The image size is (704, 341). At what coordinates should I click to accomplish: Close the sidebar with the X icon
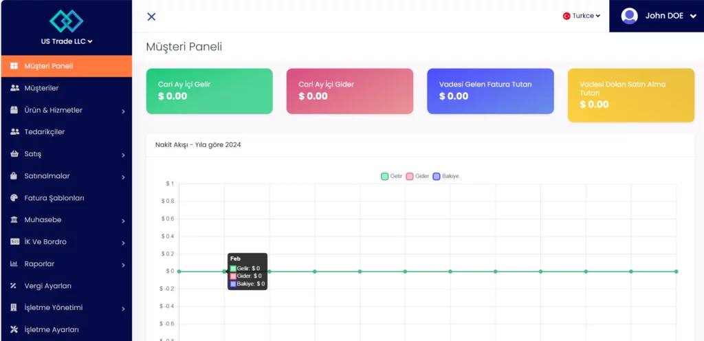point(151,16)
